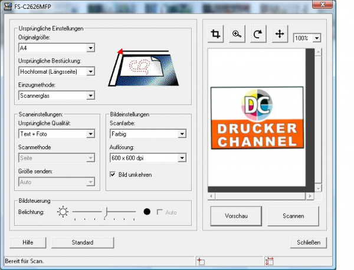Image resolution: width=354 pixels, height=270 pixels.
Task: Click the scanner glass placement illustration
Action: point(143,67)
